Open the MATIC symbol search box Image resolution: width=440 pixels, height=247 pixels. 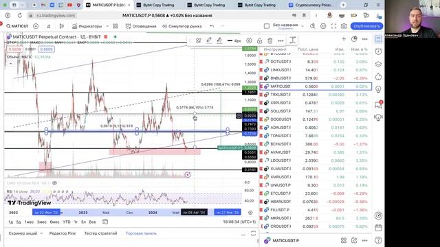17,26
